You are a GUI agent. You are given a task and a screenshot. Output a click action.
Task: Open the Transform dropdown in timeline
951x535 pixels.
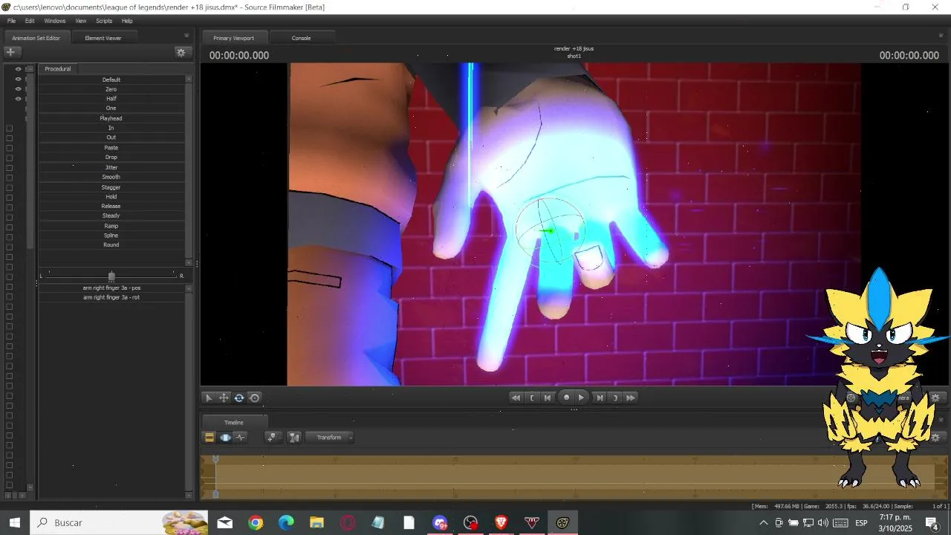(330, 438)
